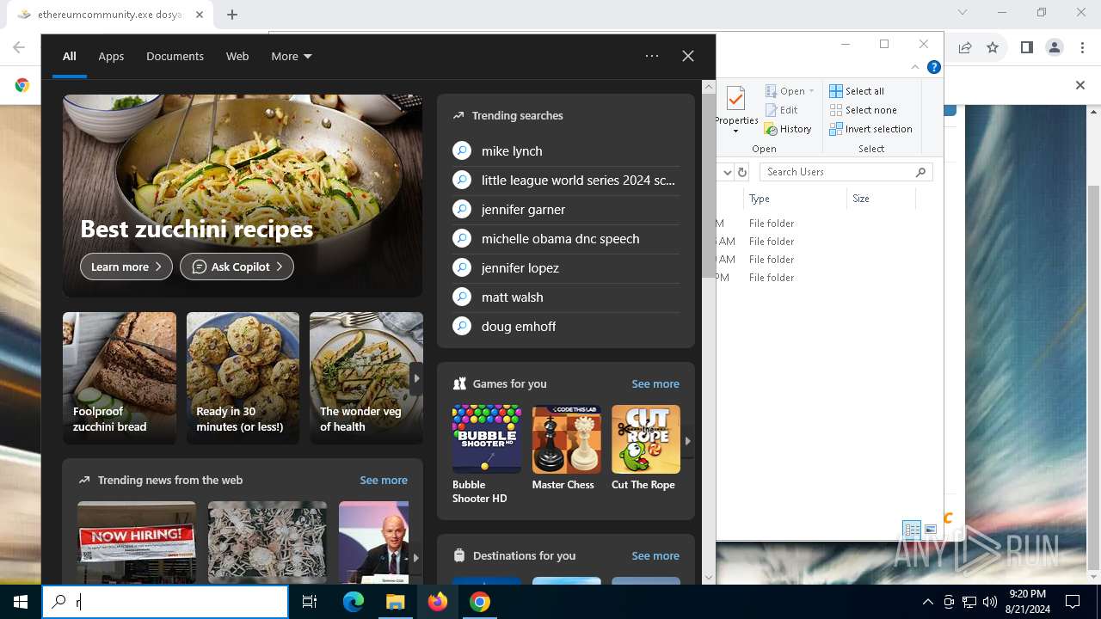Launch Firefox from the taskbar
The height and width of the screenshot is (619, 1101).
438,602
